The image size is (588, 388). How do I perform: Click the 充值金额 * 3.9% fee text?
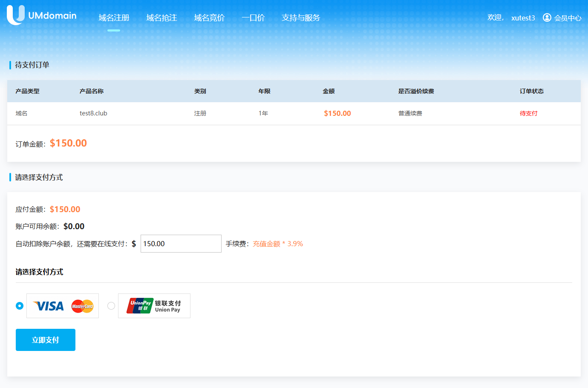(278, 244)
